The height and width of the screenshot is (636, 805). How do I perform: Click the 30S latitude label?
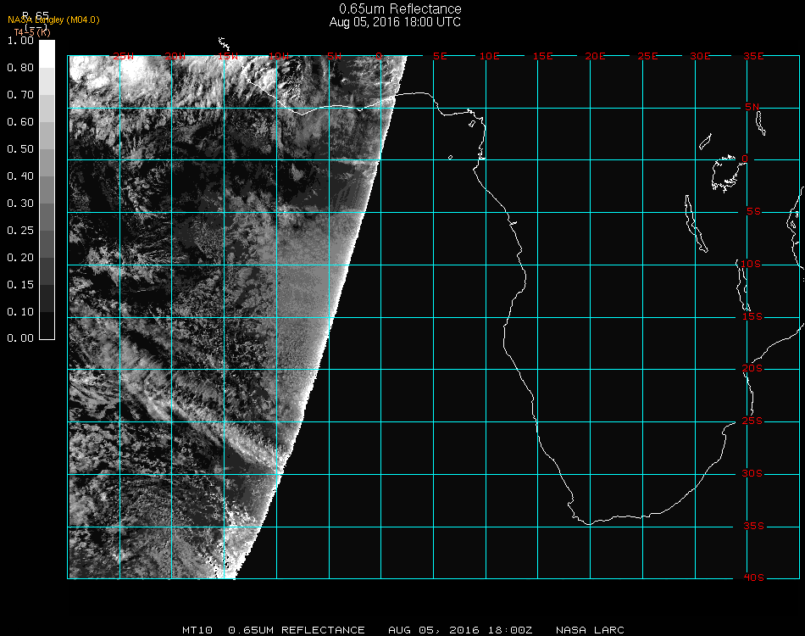(752, 473)
